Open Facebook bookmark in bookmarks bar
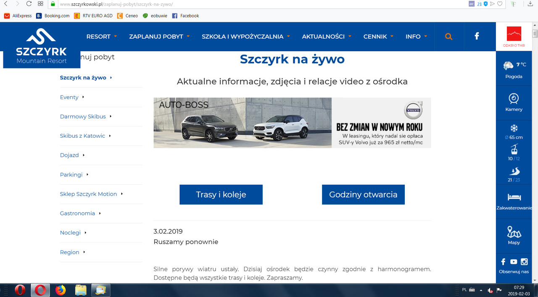Viewport: 538px width, 297px height. point(185,16)
